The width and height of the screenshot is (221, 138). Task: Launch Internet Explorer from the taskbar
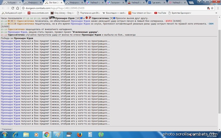(x=15, y=135)
